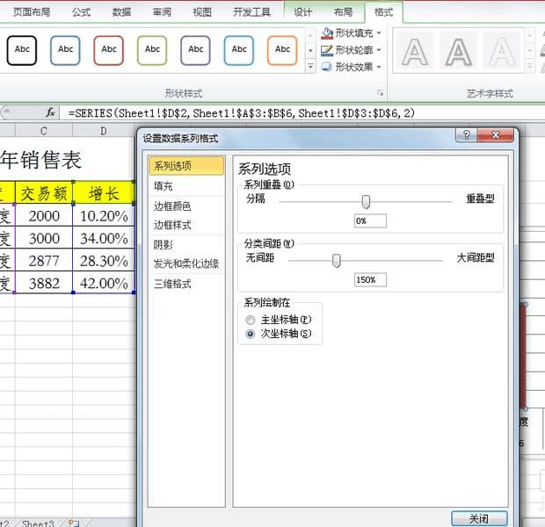Click the series overlap slider handle

click(x=366, y=201)
